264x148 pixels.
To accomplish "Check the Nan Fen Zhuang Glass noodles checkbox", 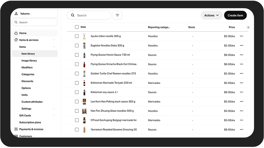I will pyautogui.click(x=77, y=111).
